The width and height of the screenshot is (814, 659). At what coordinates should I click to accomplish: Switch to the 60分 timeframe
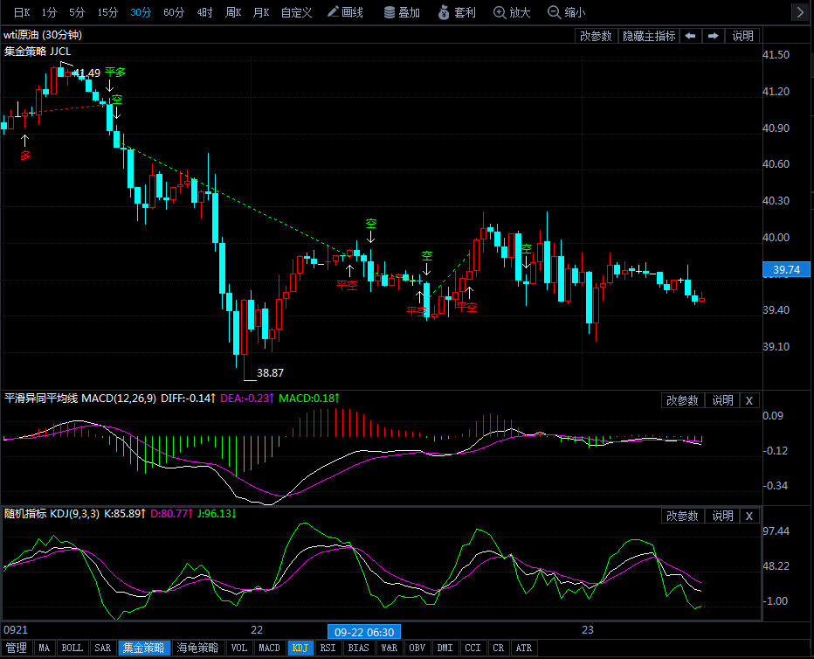click(x=174, y=12)
